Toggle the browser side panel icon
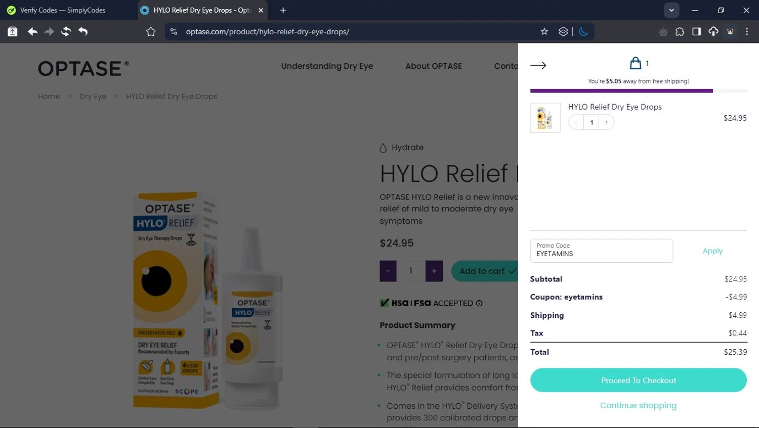 (x=697, y=32)
